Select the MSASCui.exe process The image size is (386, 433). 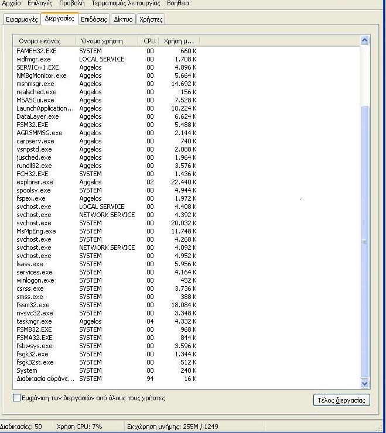point(106,100)
